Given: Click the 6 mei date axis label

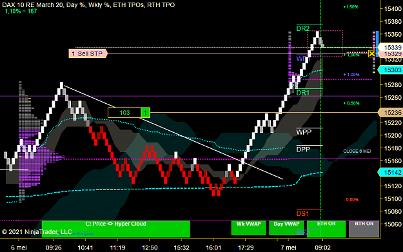Looking at the screenshot, I should 19,248.
